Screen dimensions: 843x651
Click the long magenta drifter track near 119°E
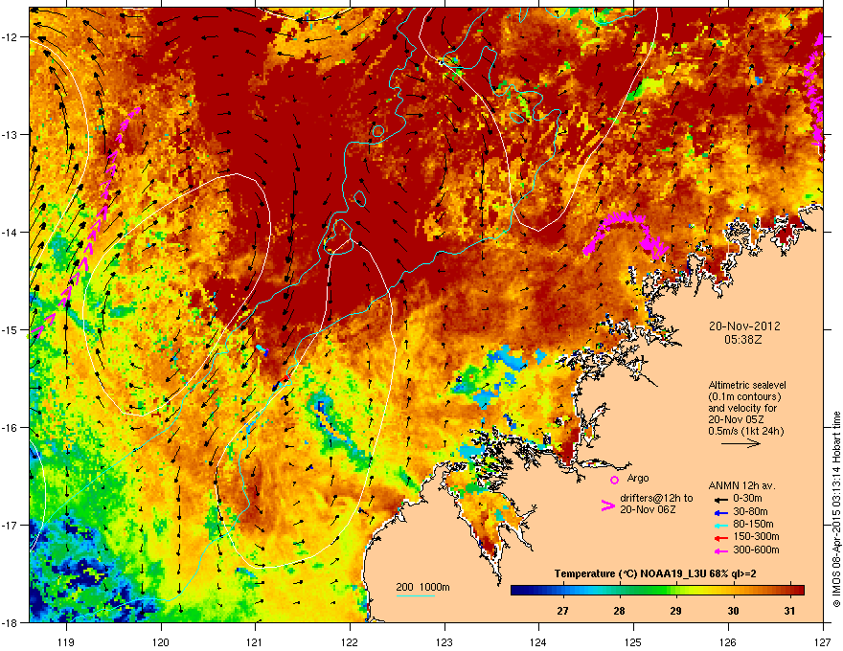coord(84,222)
